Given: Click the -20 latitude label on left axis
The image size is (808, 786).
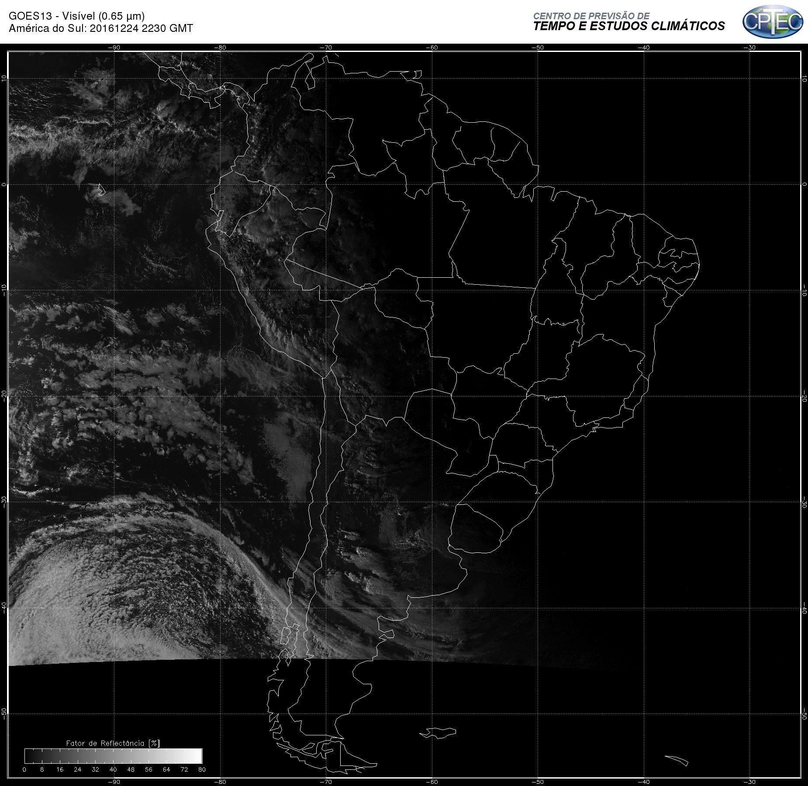Looking at the screenshot, I should tap(4, 396).
